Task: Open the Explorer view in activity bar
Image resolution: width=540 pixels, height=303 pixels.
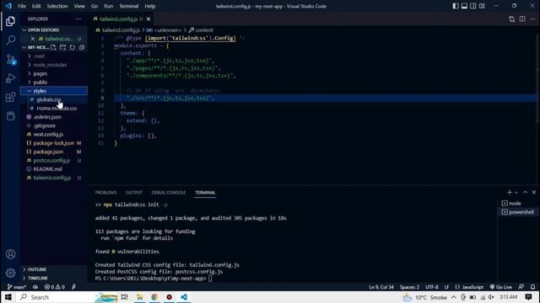Action: 11,21
